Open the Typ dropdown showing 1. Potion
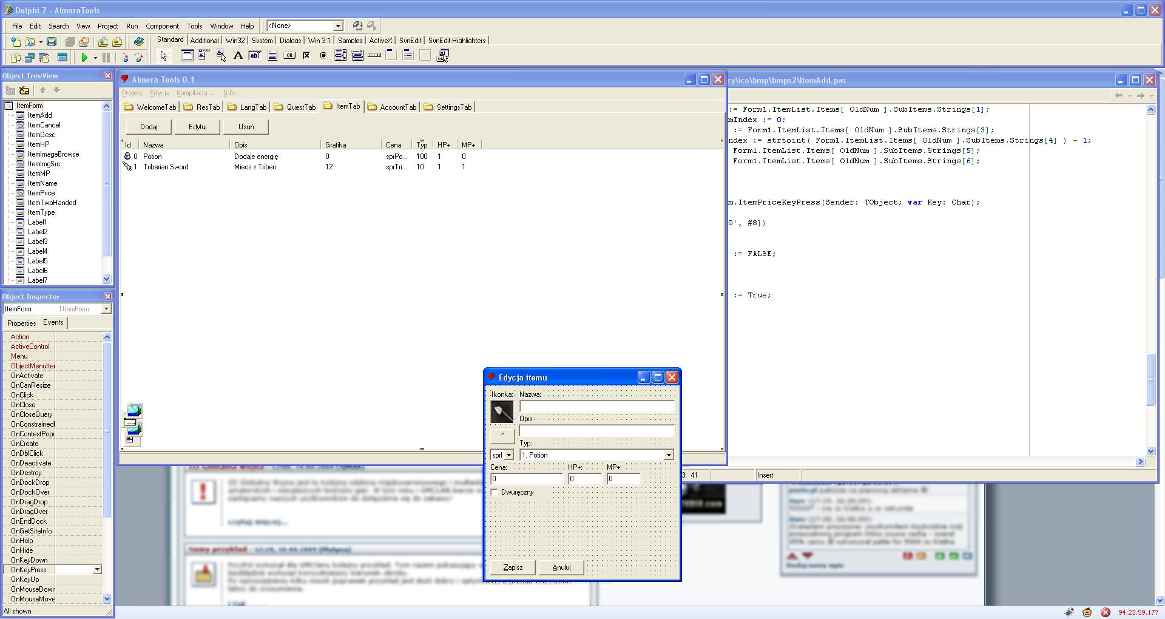The image size is (1165, 619). point(668,455)
